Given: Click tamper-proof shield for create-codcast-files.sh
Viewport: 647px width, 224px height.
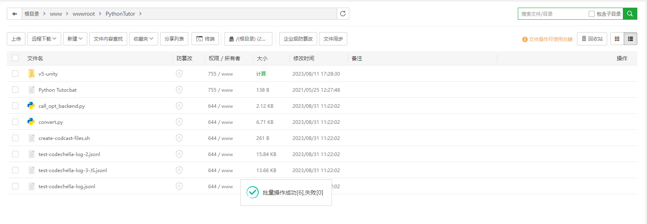Looking at the screenshot, I should [x=179, y=138].
